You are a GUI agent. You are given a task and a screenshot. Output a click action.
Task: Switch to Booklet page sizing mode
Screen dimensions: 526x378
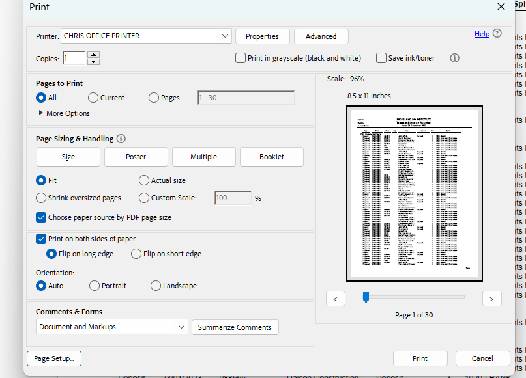coord(271,157)
